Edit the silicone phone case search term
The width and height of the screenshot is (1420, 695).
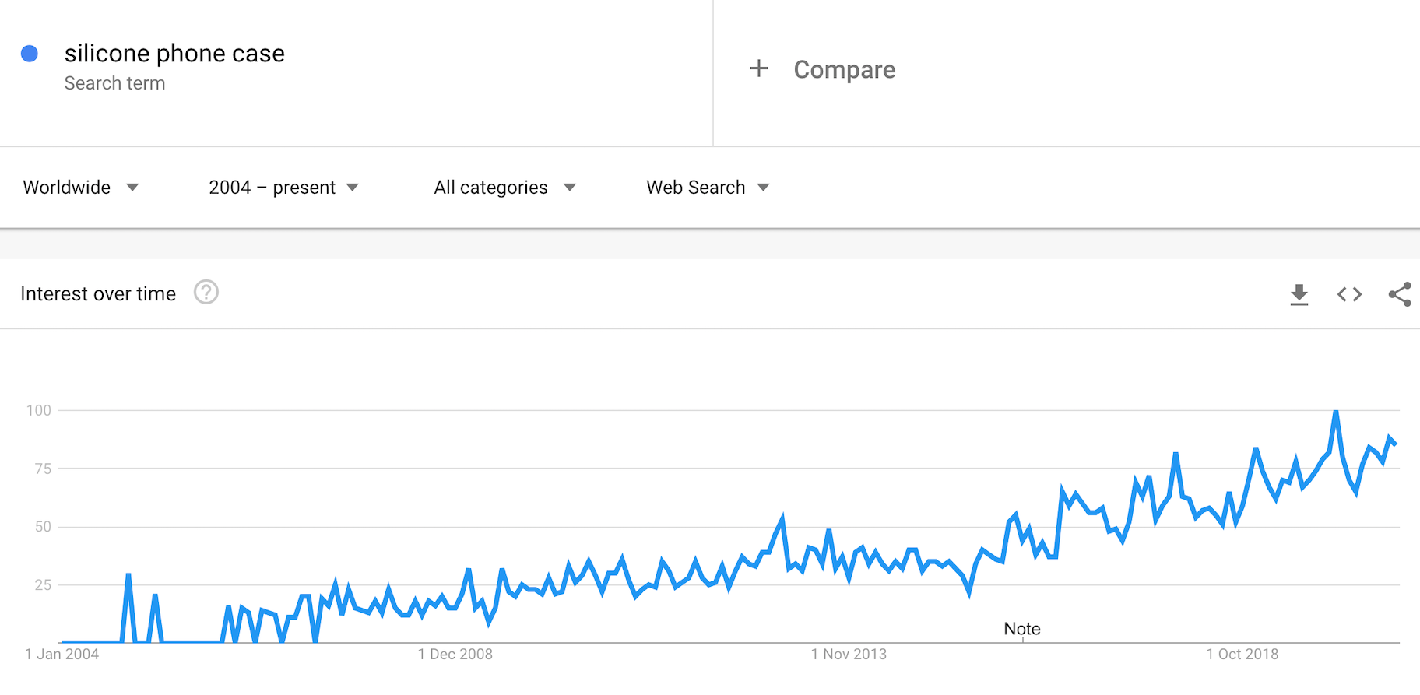click(x=174, y=54)
